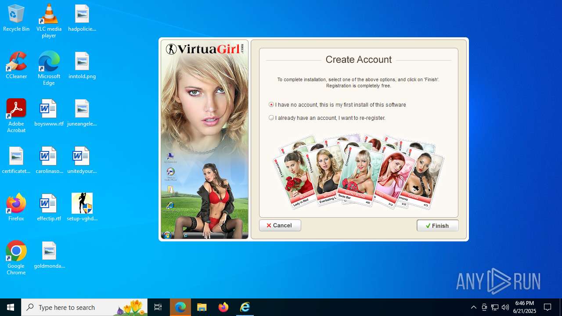Select boyswww.rtf document icon
The height and width of the screenshot is (316, 562).
coord(49,113)
